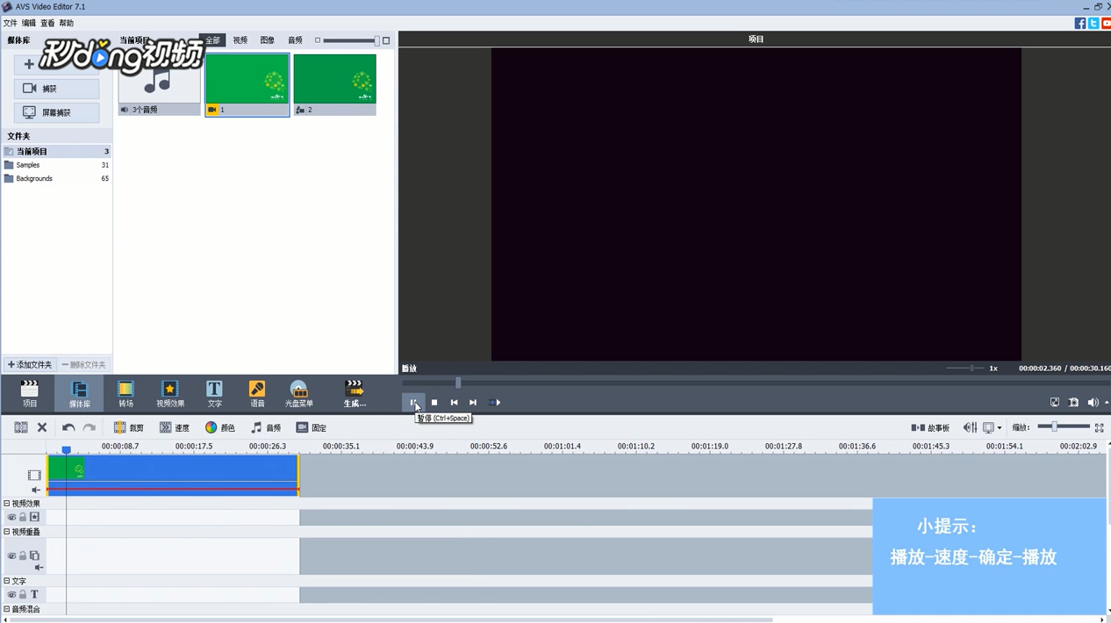Redo the last undone action
Viewport: 1111px width, 623px height.
(x=90, y=427)
